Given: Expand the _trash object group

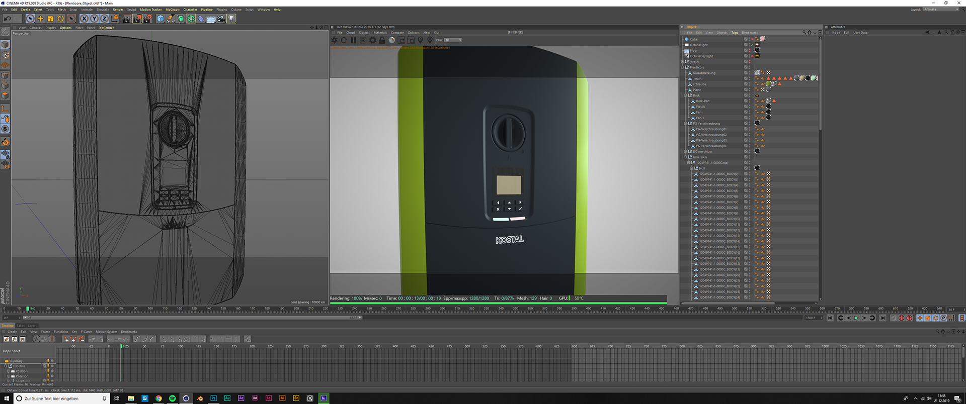Looking at the screenshot, I should [x=682, y=62].
